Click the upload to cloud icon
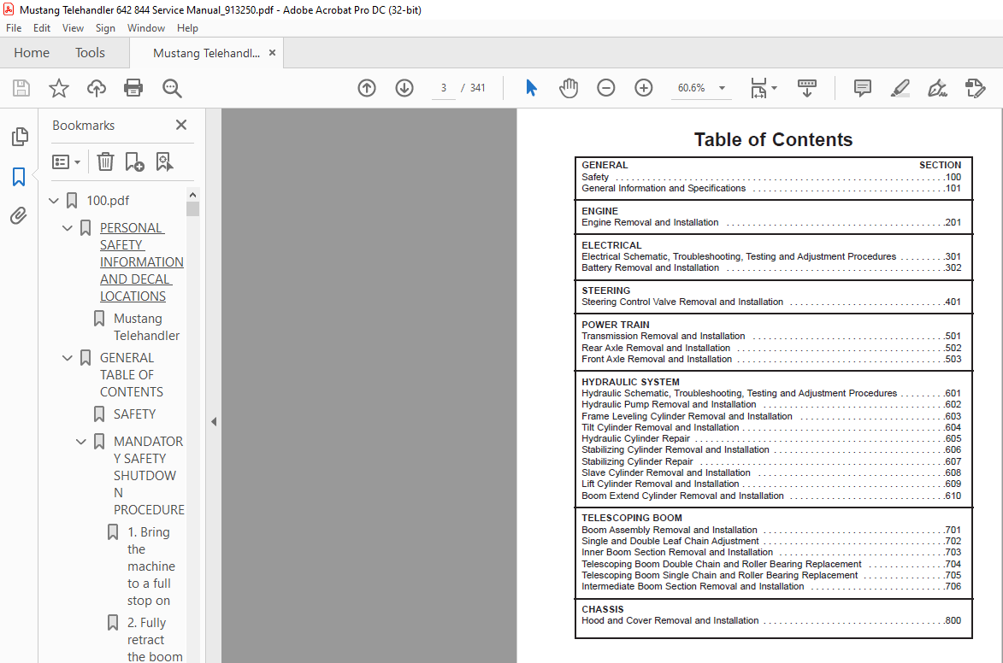This screenshot has width=1003, height=663. (97, 88)
